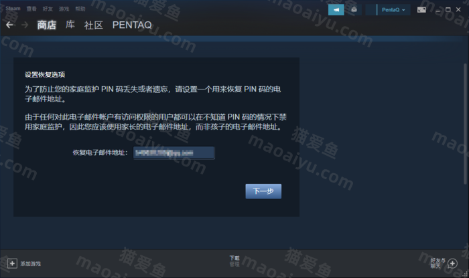Go forward with the right arrow
Viewport: 469px width, 278px height.
pyautogui.click(x=25, y=25)
